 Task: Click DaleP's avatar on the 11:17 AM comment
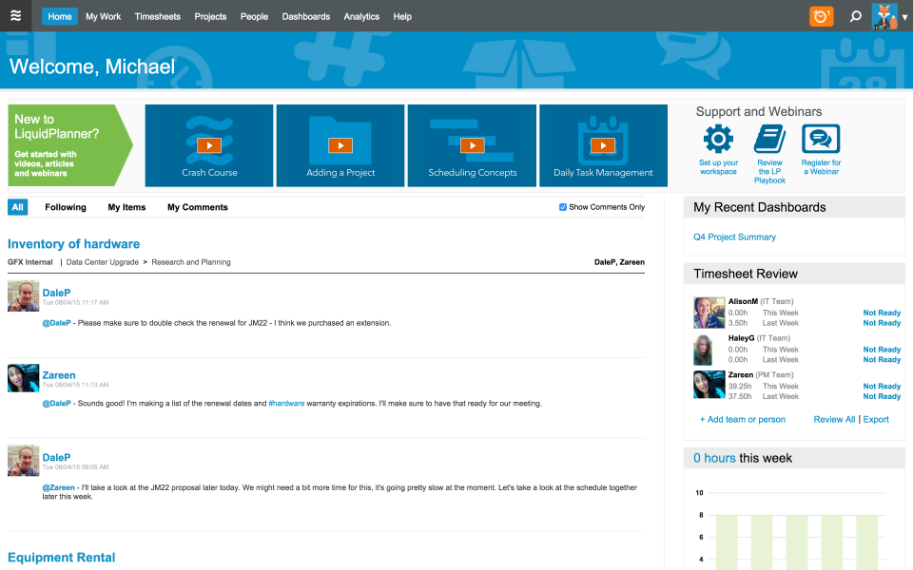click(x=23, y=296)
